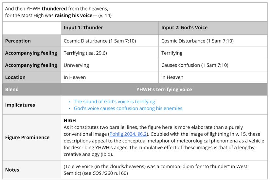Click the "YHWH's terrifying voice" blend cell

pos(164,90)
